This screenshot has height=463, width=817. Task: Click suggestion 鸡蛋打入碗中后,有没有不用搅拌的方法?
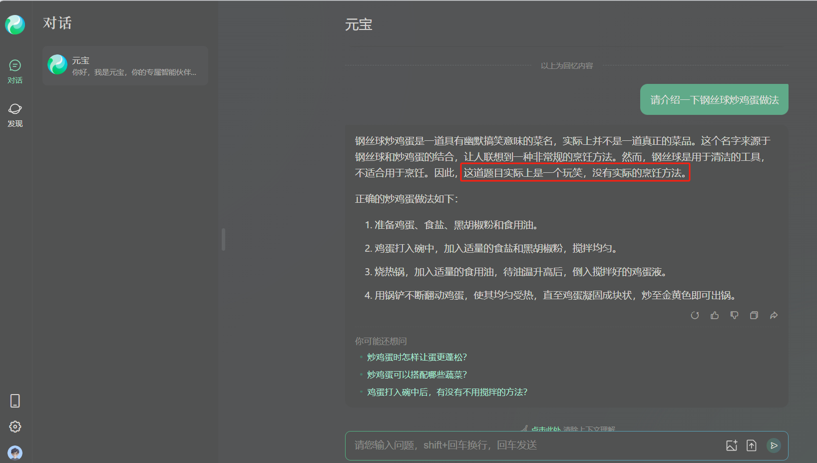447,392
